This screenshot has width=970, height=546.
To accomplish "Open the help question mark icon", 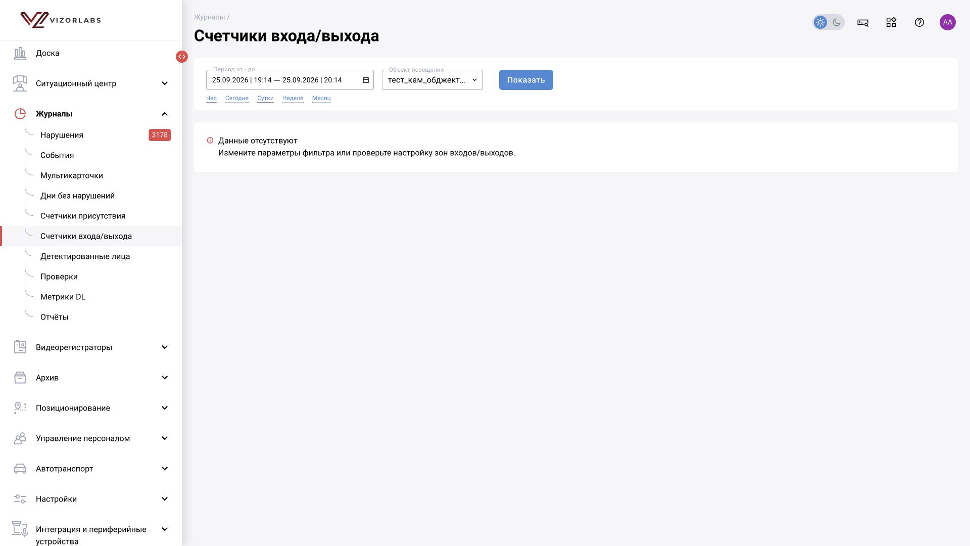I will (919, 22).
